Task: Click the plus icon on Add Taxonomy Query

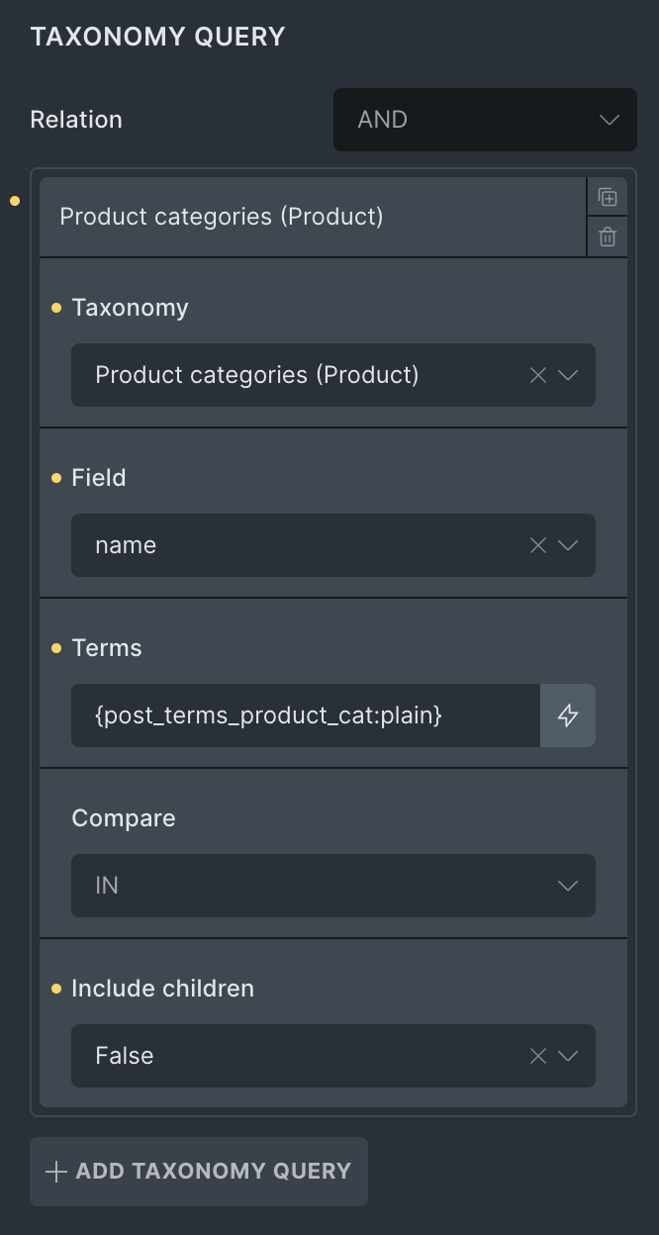Action: pyautogui.click(x=56, y=1172)
